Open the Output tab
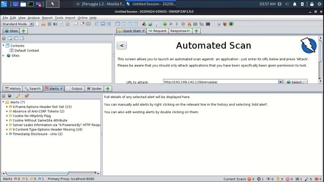 coord(74,88)
